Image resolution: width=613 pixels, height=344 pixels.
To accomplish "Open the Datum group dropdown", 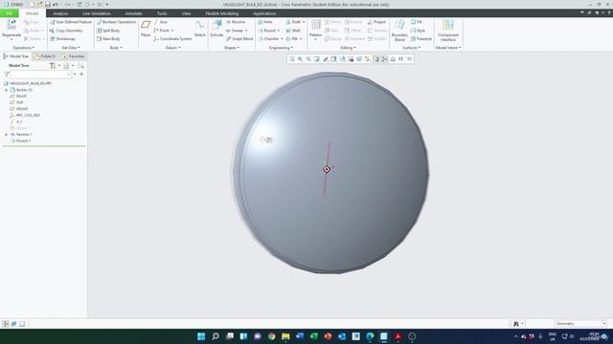I will coord(172,48).
